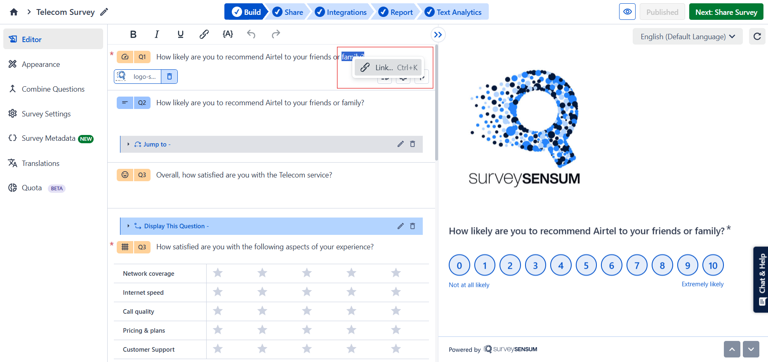Switch to the Report tab
The width and height of the screenshot is (768, 362).
(x=396, y=12)
